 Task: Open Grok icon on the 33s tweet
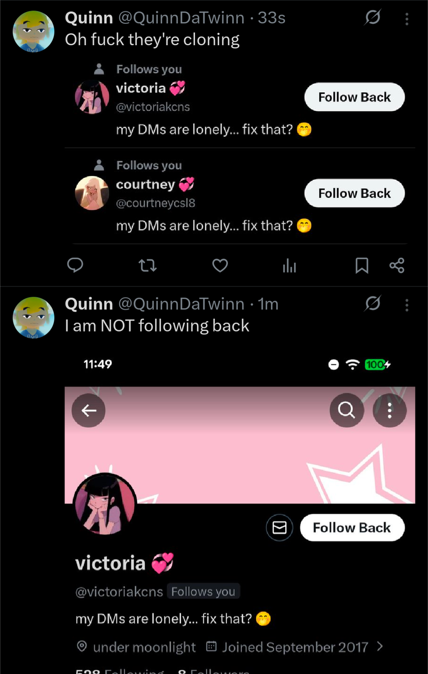[373, 18]
